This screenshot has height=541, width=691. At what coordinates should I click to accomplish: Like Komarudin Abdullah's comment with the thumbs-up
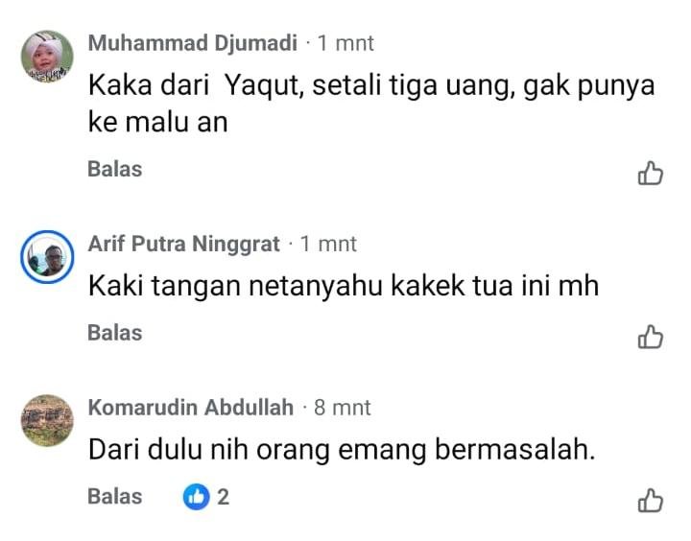pos(651,501)
